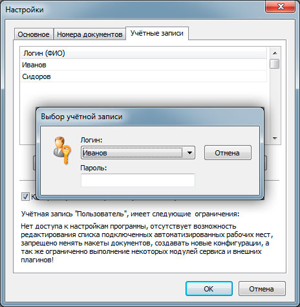The image size is (300, 307).
Task: Open the Номера документов tab
Action: [90, 34]
